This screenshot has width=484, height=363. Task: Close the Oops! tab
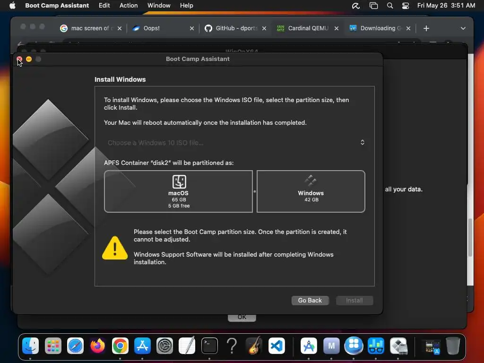(192, 28)
